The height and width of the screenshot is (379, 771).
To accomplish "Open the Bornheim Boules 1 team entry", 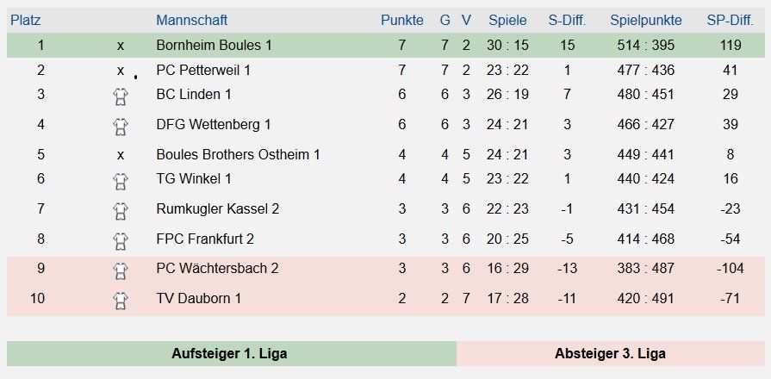I will [214, 45].
